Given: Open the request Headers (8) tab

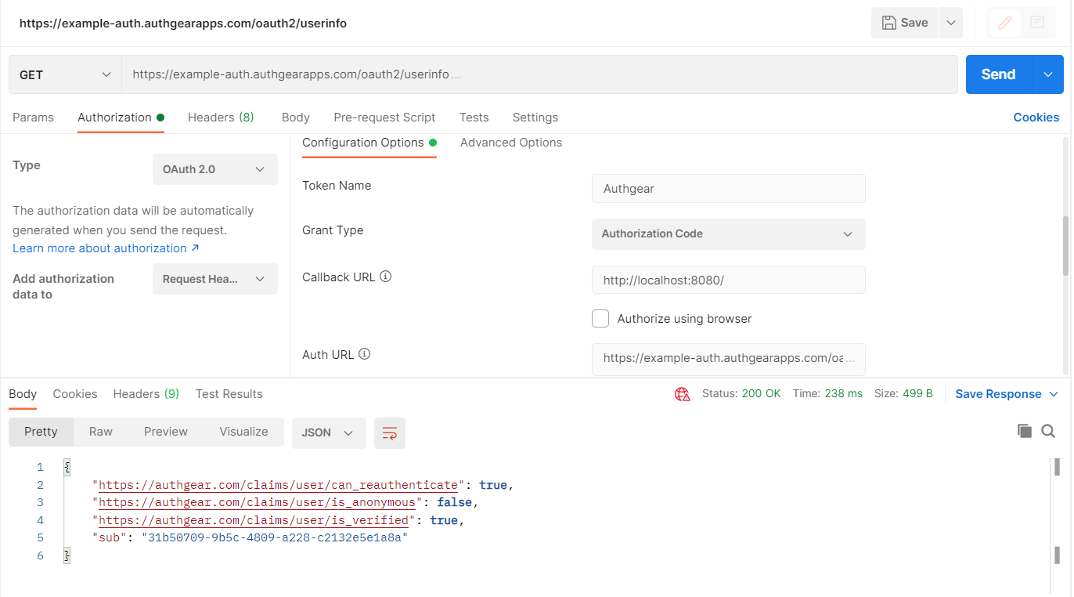Looking at the screenshot, I should tap(221, 118).
